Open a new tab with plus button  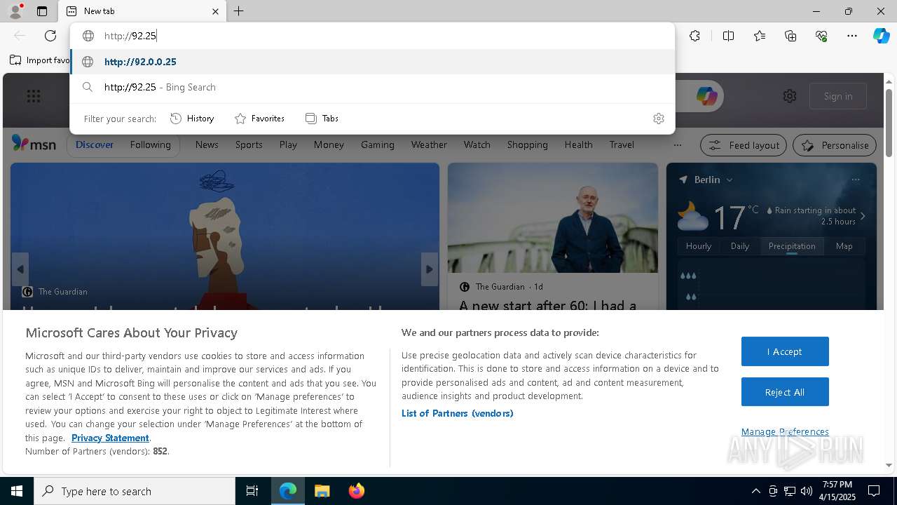tap(239, 11)
